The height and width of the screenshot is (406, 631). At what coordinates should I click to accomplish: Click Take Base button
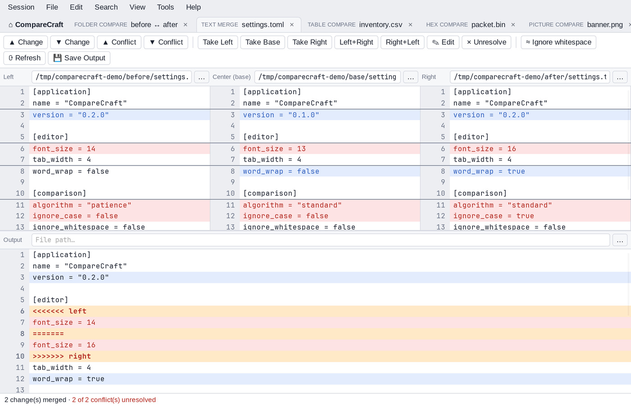pos(263,42)
